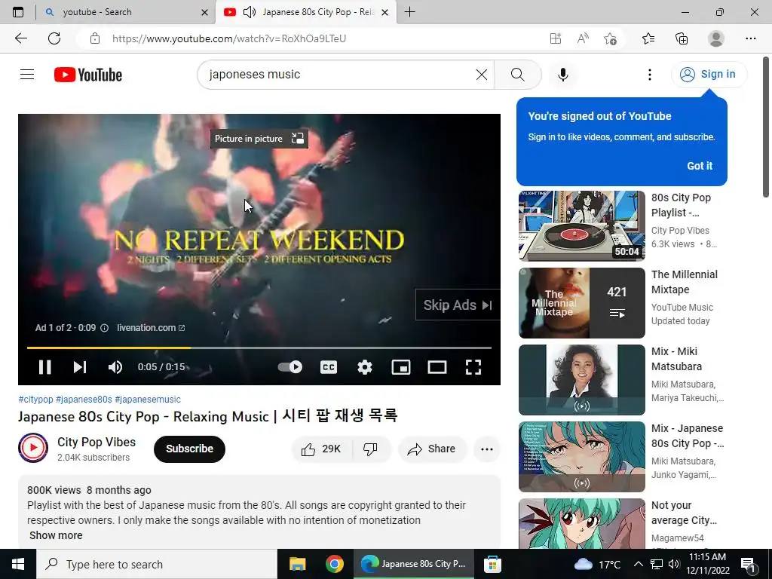
Task: Visit livenation.com advertiser link
Action: [x=151, y=328]
